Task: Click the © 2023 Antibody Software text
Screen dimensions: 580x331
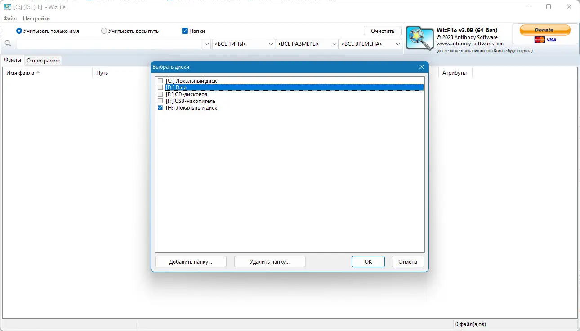Action: tap(467, 37)
